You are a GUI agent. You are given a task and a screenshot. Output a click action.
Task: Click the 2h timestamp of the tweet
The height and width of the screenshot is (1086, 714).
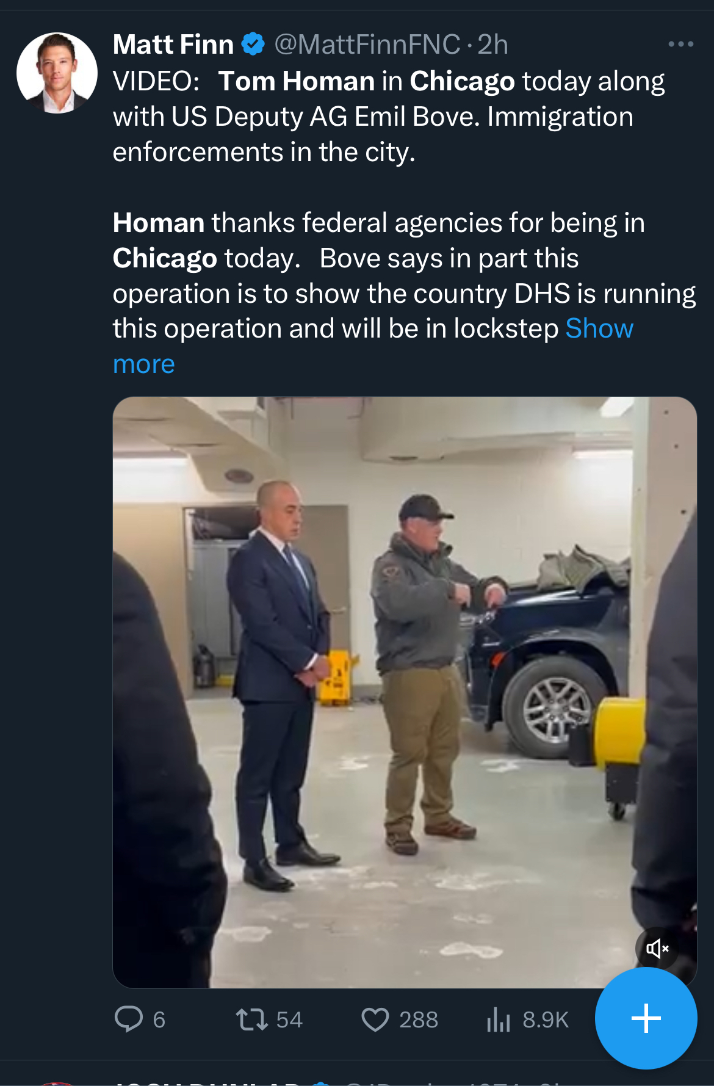tap(492, 45)
